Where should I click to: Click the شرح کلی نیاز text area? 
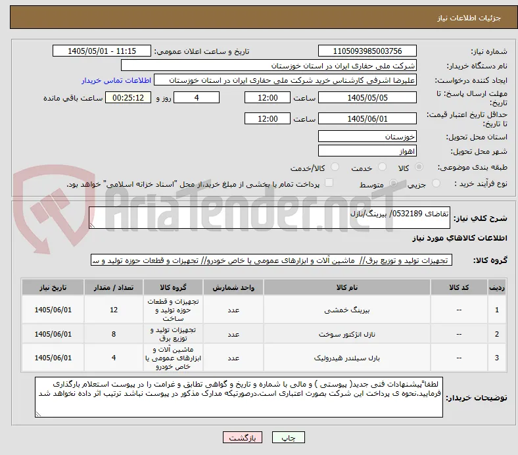270,218
